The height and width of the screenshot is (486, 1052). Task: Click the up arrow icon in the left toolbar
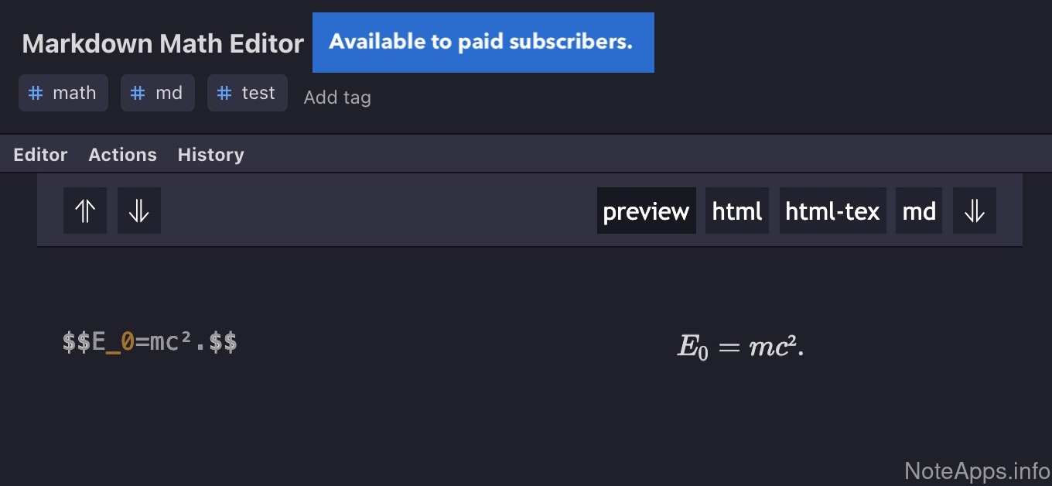(85, 210)
